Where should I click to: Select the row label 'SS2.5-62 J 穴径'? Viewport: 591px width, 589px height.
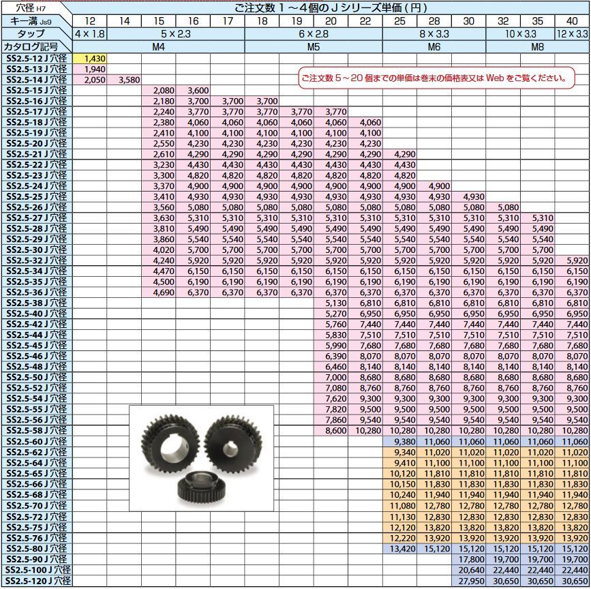[x=37, y=452]
